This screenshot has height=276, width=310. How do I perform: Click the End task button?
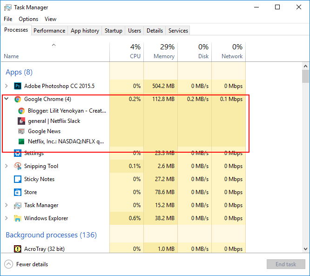pos(286,264)
